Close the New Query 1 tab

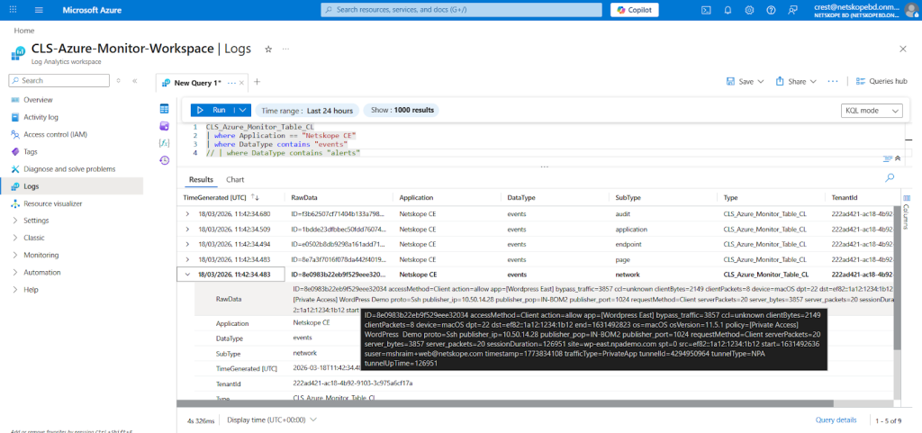coord(241,83)
